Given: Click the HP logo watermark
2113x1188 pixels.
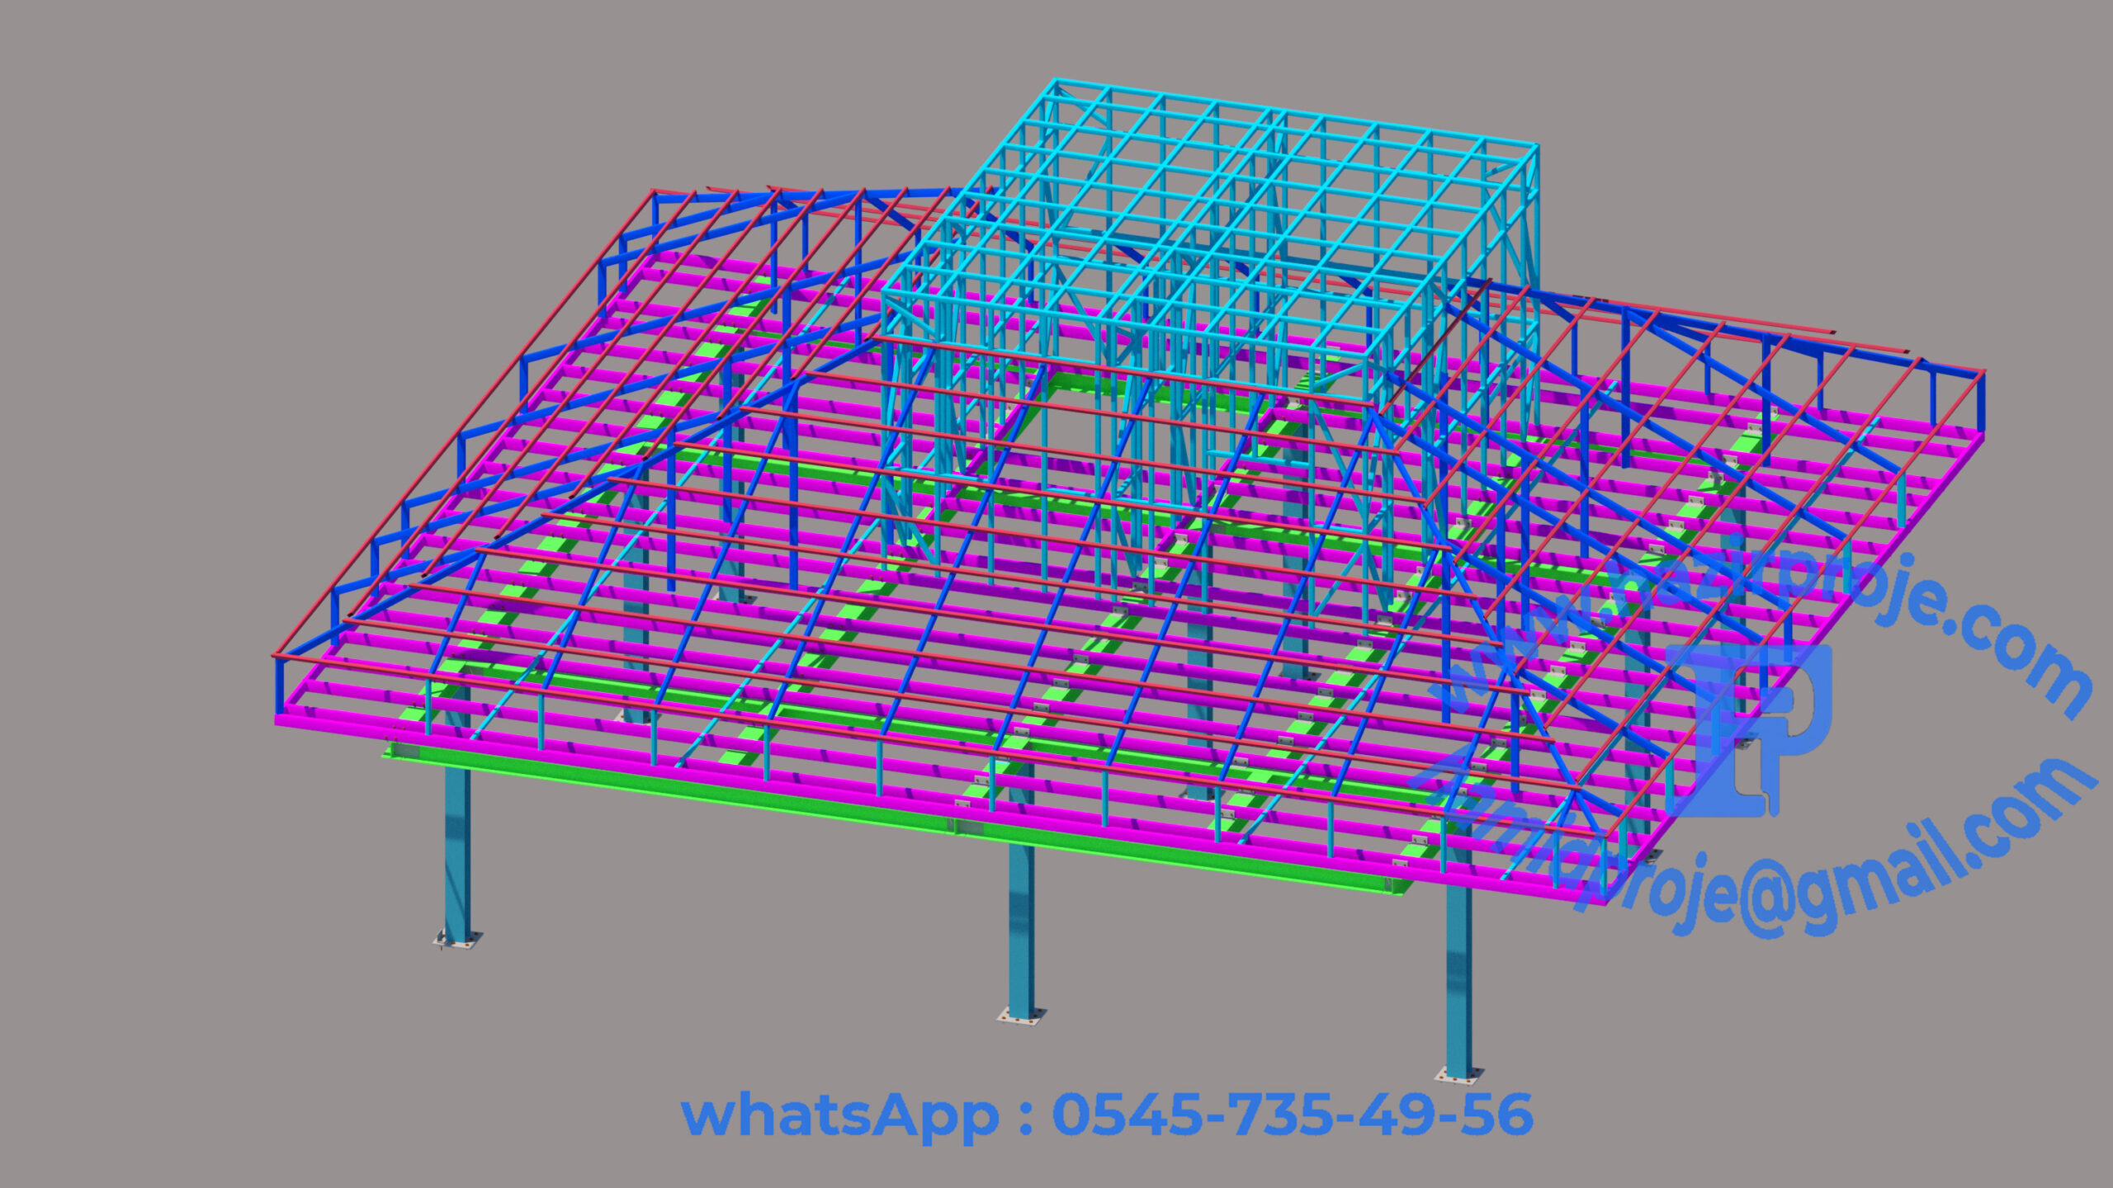Looking at the screenshot, I should (x=1750, y=729).
